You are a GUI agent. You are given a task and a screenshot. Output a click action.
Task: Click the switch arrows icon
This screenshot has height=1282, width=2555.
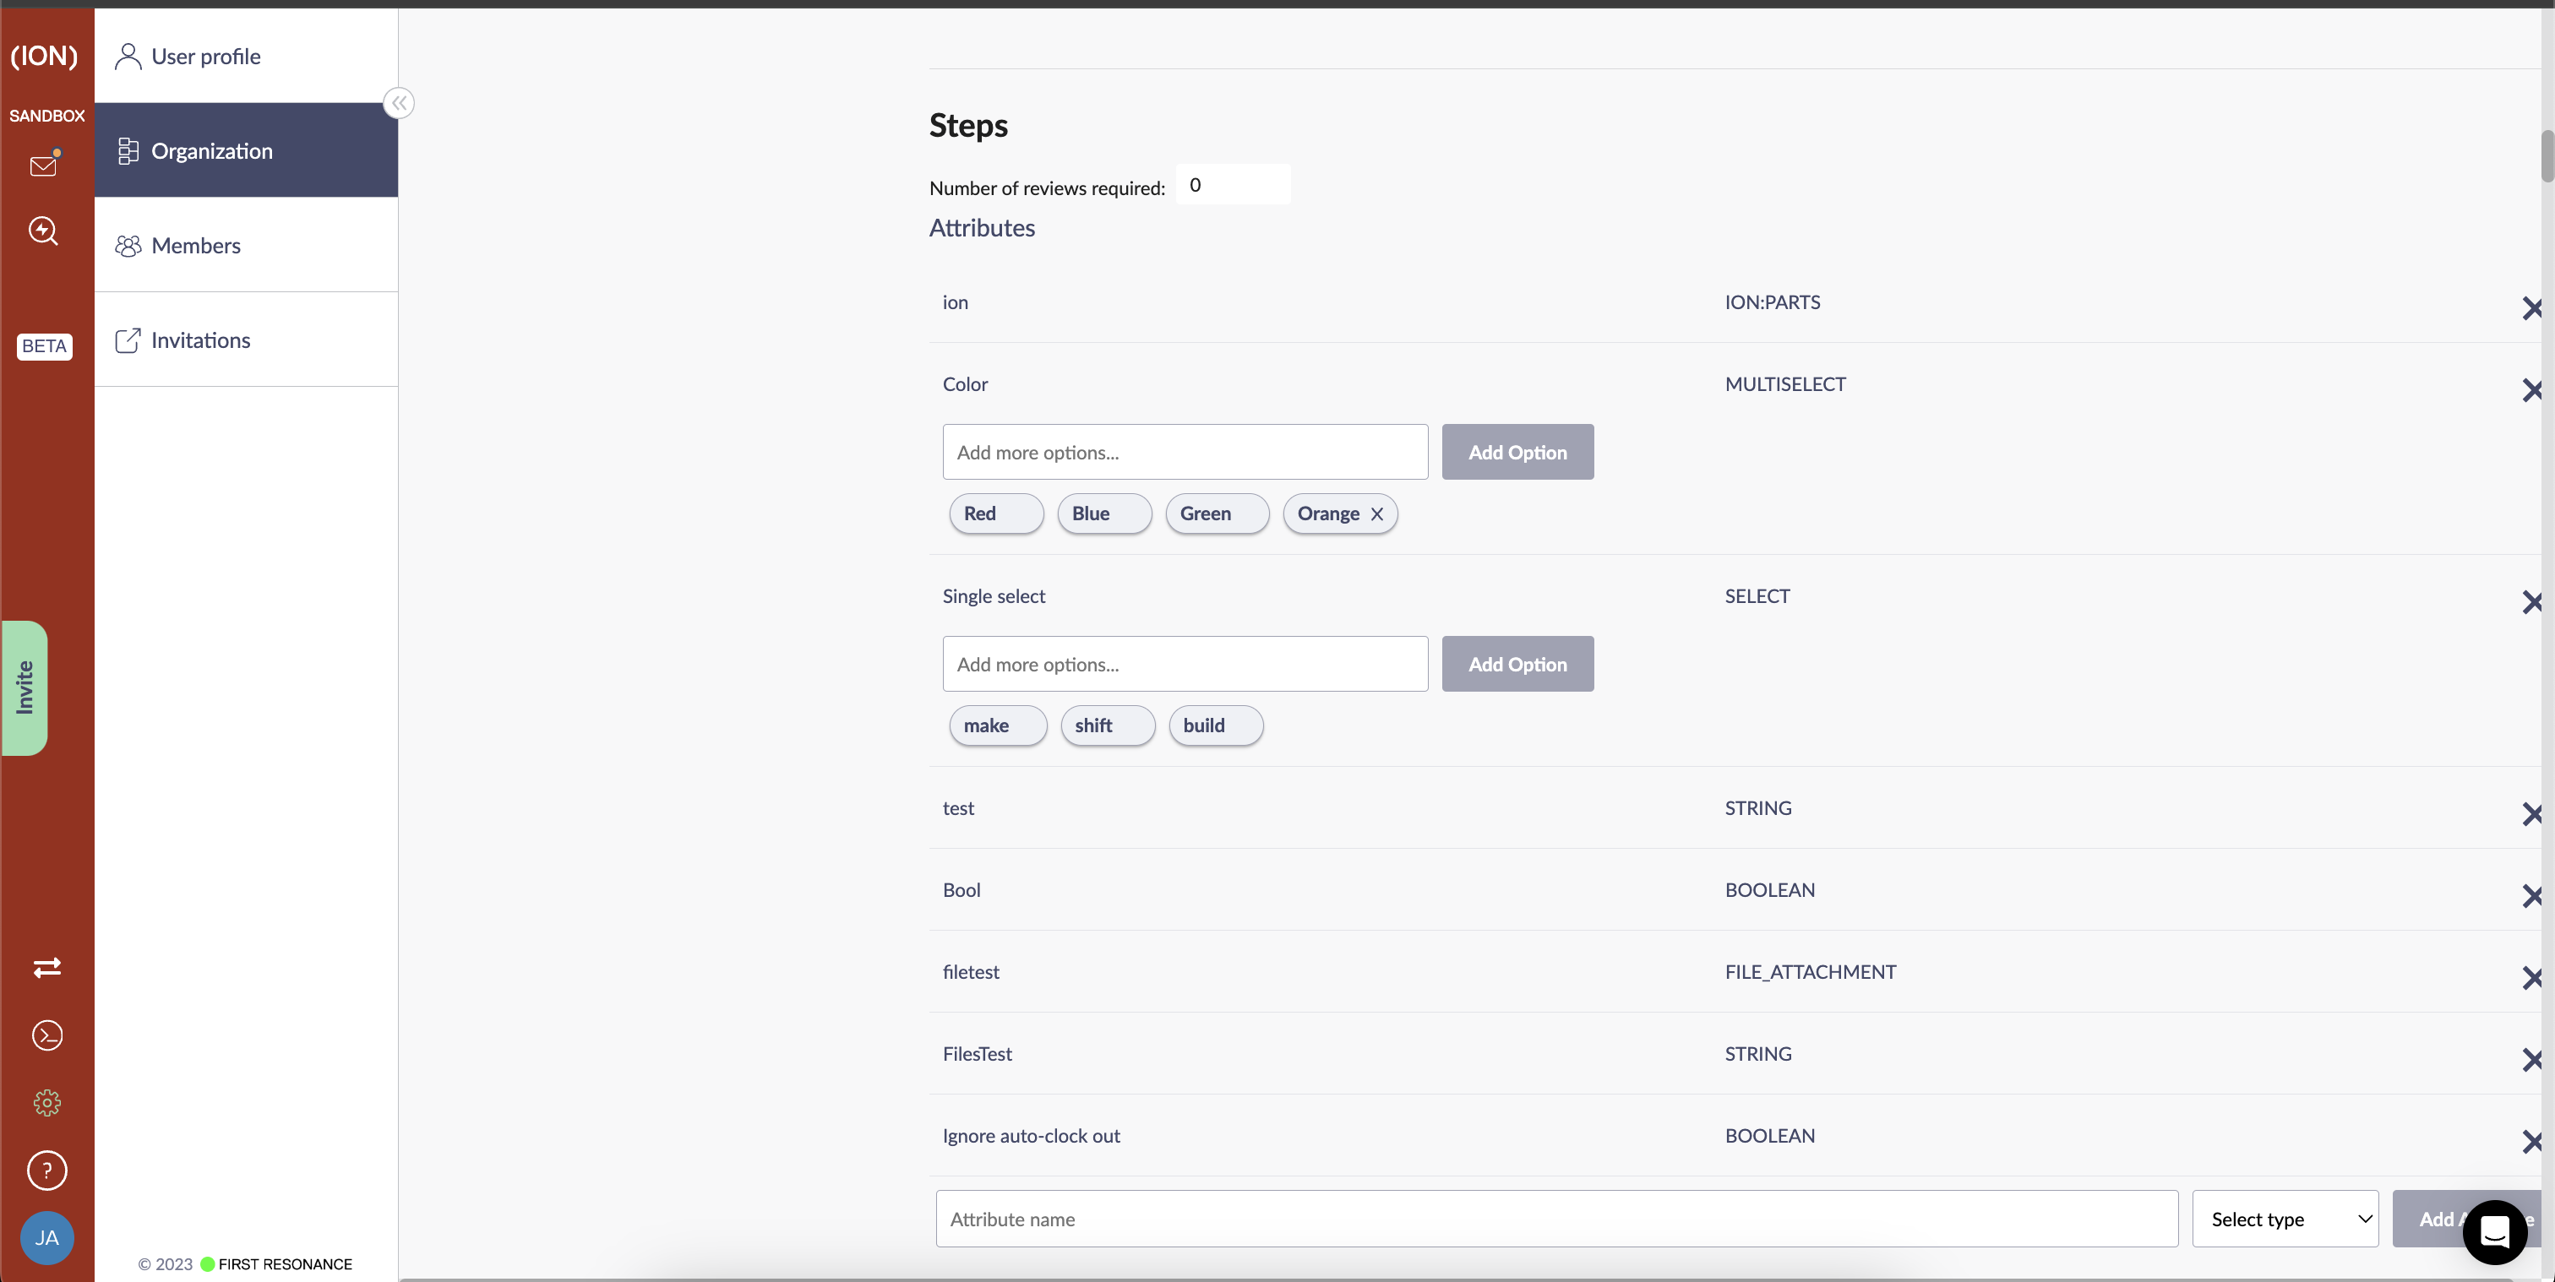[x=46, y=967]
